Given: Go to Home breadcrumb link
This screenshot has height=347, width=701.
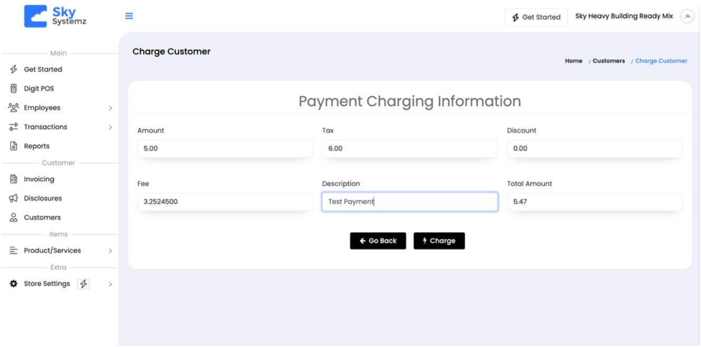Looking at the screenshot, I should [x=573, y=61].
